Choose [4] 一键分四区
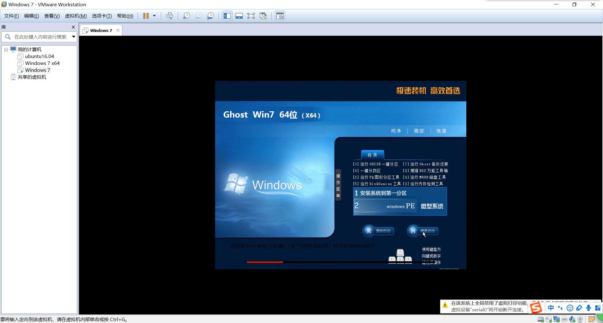Viewport: 603px width, 323px height. (367, 171)
